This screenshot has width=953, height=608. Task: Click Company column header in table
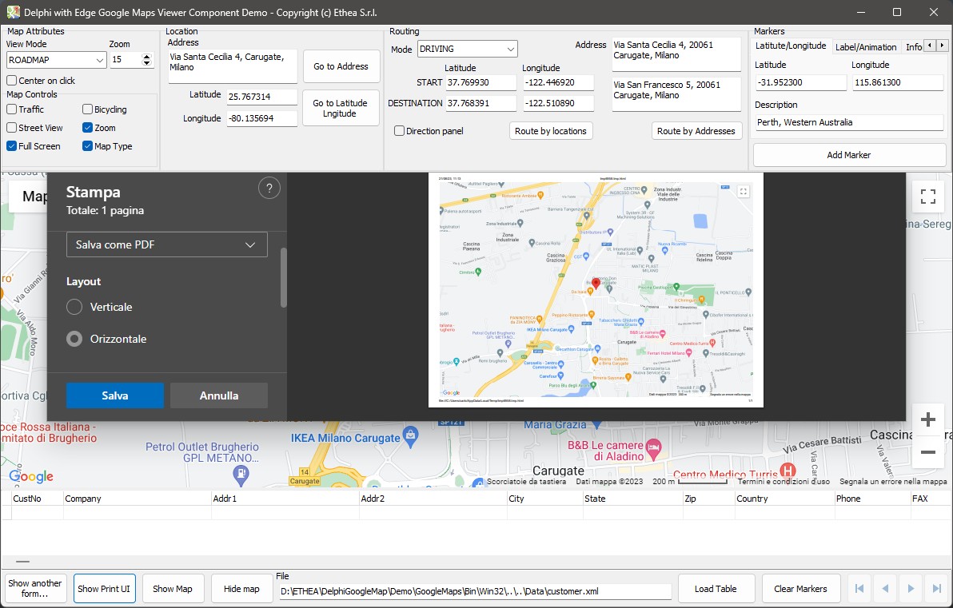point(138,498)
